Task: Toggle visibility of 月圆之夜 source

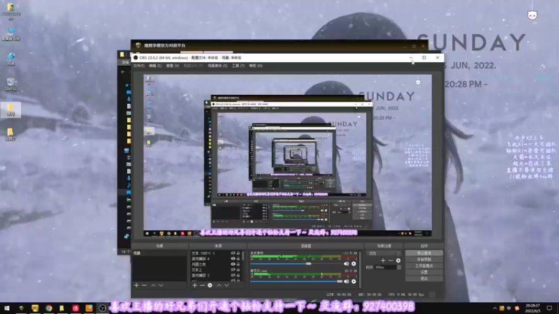Action: (233, 264)
